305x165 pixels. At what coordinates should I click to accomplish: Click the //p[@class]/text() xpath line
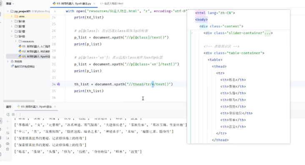point(121,37)
